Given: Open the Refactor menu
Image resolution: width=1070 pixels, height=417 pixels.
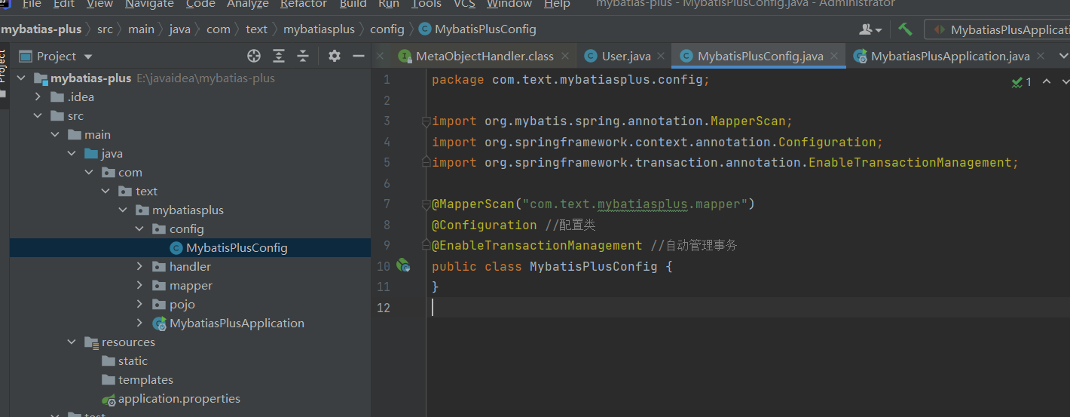Looking at the screenshot, I should point(304,4).
